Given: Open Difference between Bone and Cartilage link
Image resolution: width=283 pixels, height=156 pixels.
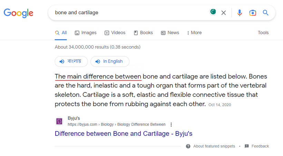Looking at the screenshot, I should point(123,133).
